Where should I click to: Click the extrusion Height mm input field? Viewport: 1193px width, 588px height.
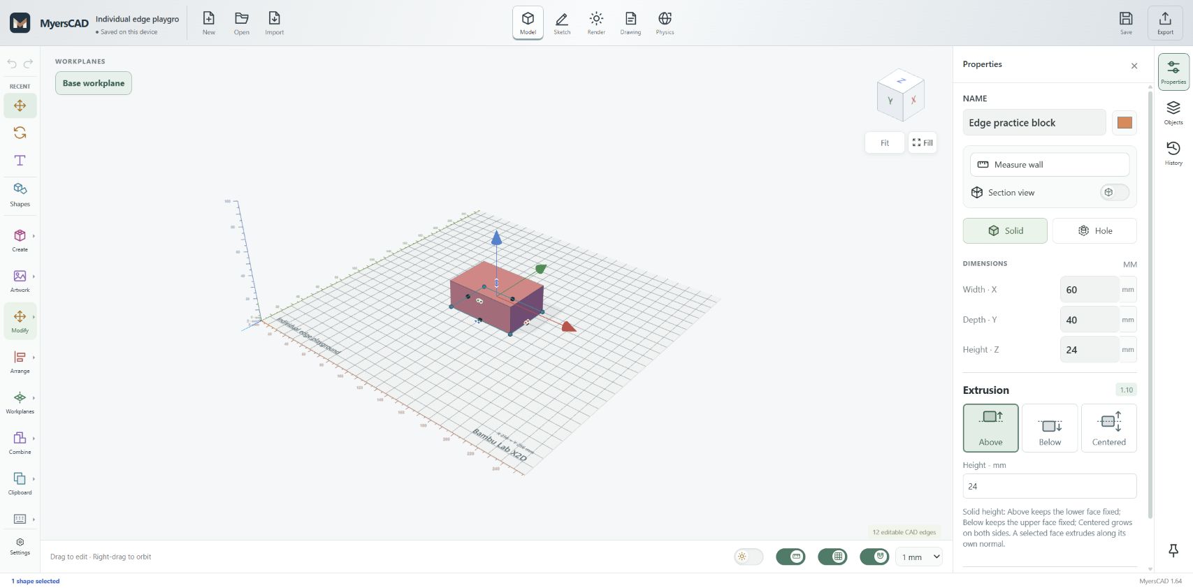tap(1050, 486)
